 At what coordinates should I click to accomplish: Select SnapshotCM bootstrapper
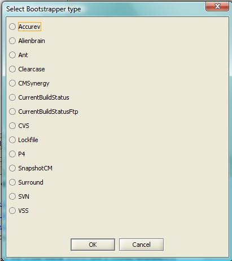point(12,168)
